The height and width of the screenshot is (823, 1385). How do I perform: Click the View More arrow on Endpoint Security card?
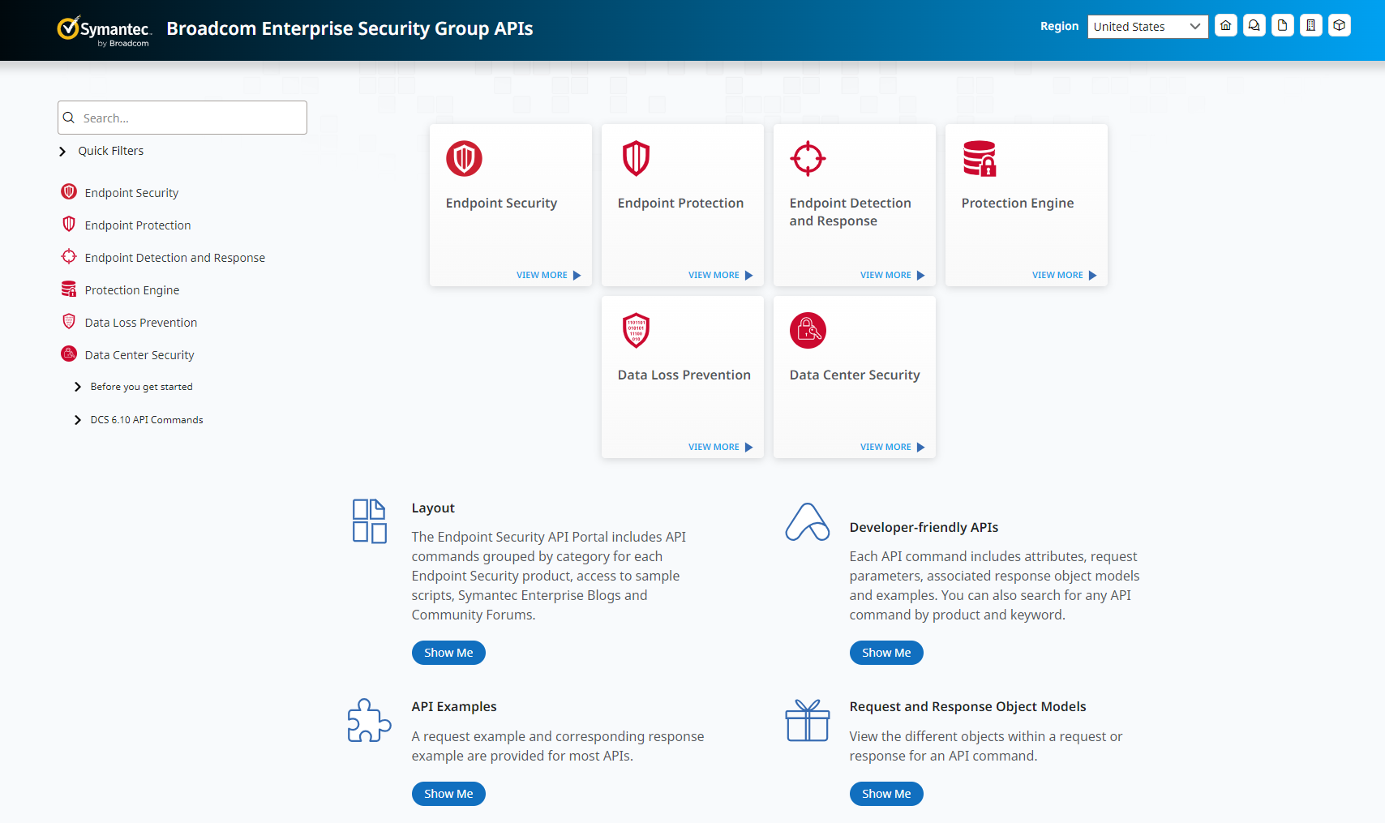click(x=577, y=276)
